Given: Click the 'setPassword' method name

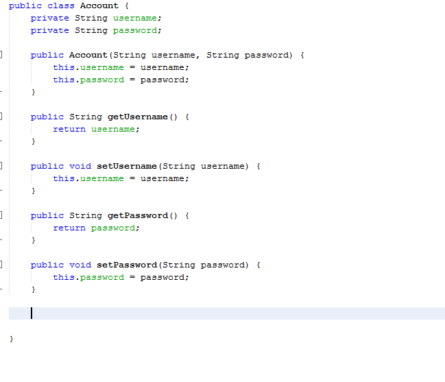Looking at the screenshot, I should [127, 265].
